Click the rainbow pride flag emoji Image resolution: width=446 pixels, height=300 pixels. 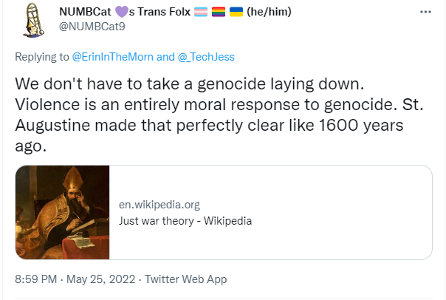[219, 13]
